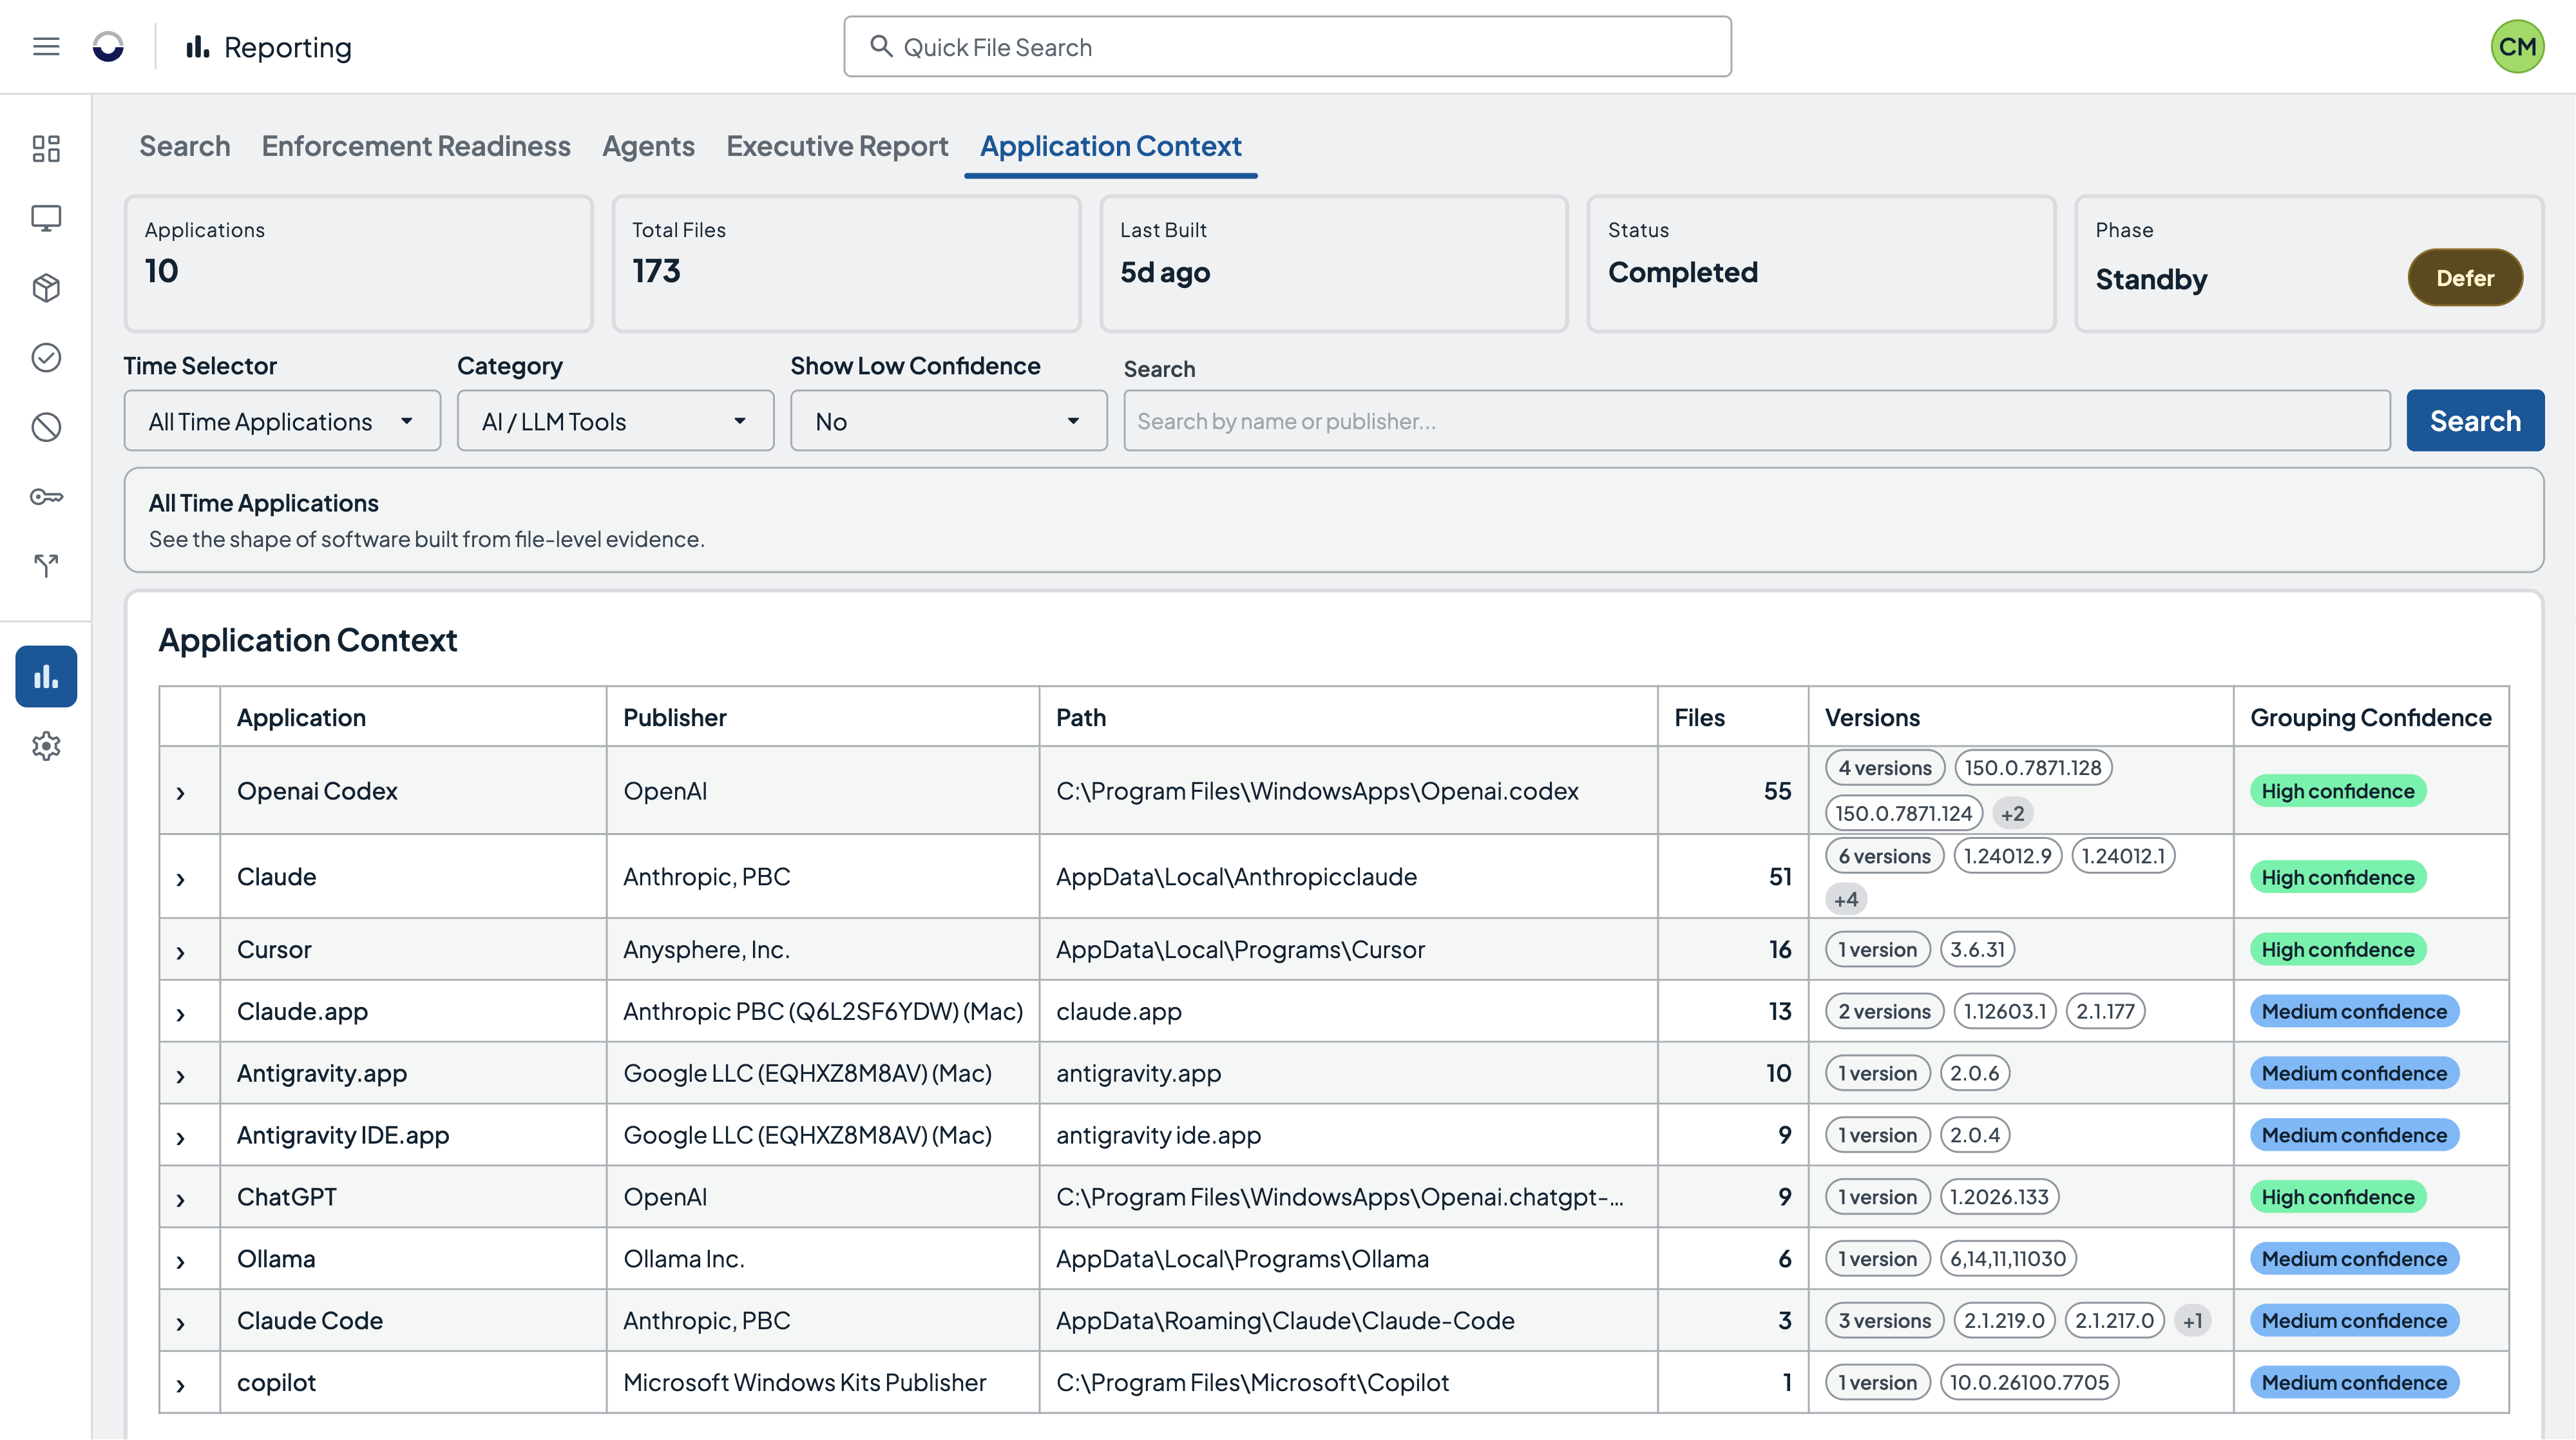Open the Show Low Confidence dropdown
The height and width of the screenshot is (1440, 2576).
948,421
